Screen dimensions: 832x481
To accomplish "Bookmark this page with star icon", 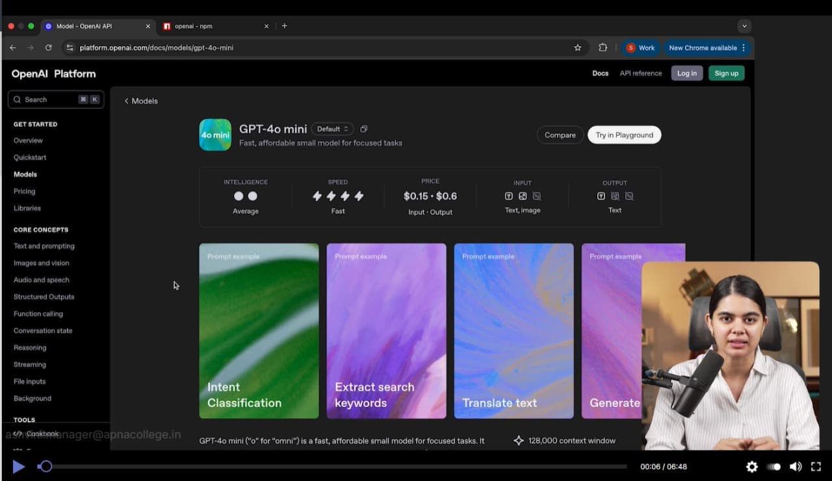I will [x=577, y=47].
